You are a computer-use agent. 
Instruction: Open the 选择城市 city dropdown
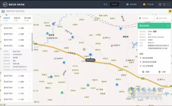[146, 18]
